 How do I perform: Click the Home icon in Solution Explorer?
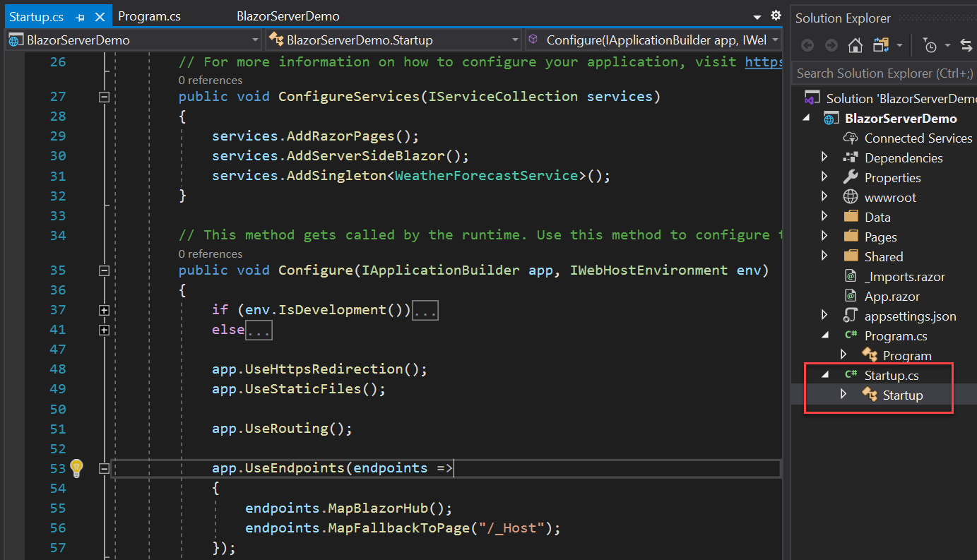(855, 44)
